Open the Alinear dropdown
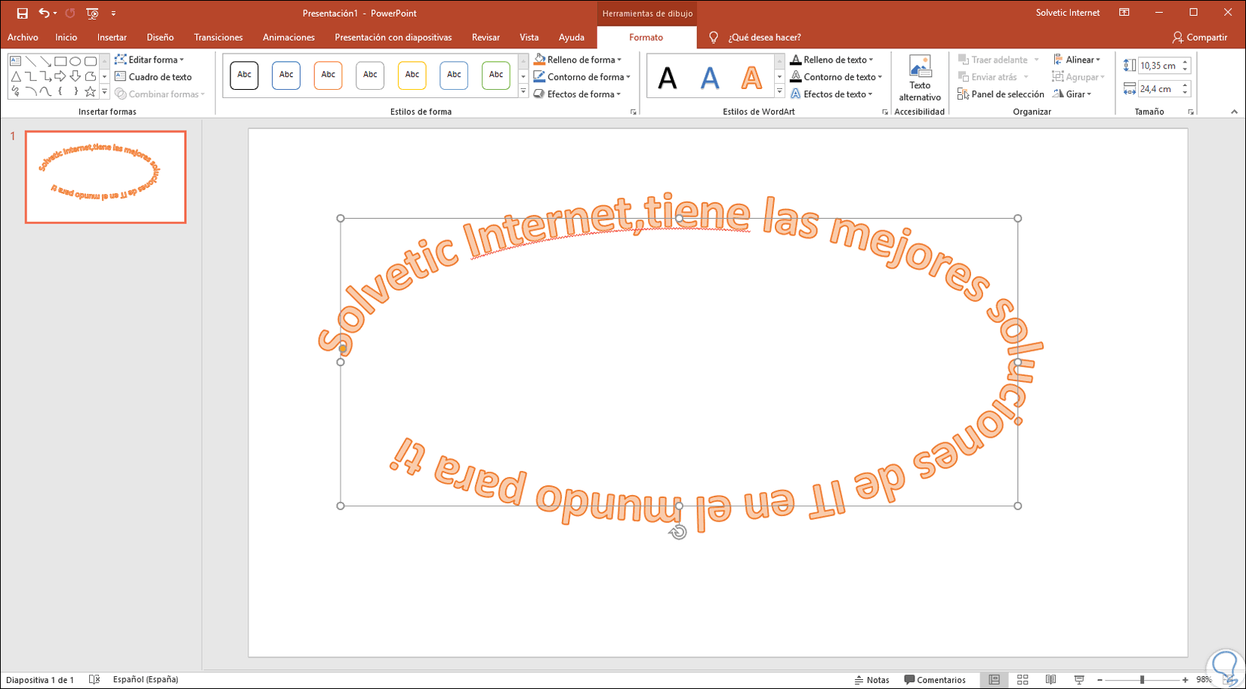 [x=1077, y=60]
